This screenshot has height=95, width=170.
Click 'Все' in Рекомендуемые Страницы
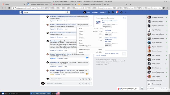click(x=125, y=18)
